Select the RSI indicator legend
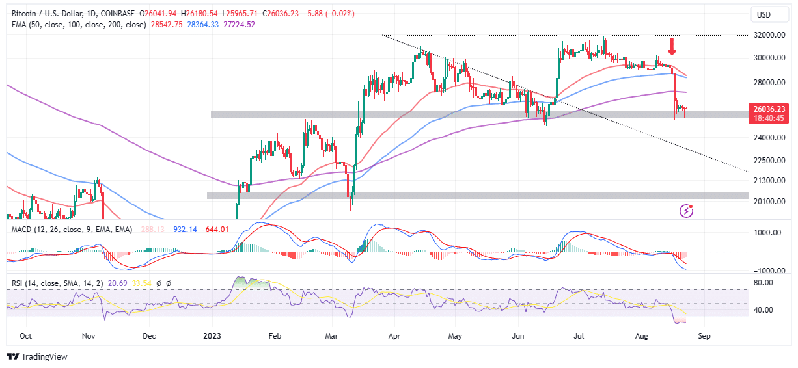The width and height of the screenshot is (798, 368). [16, 283]
